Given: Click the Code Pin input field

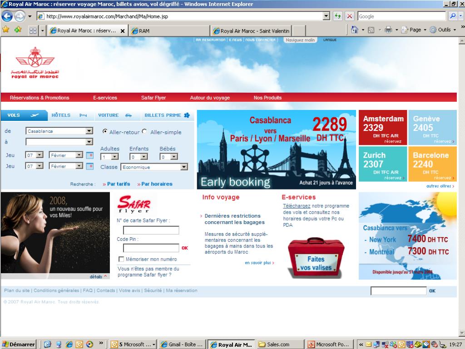Looking at the screenshot, I should point(151,248).
